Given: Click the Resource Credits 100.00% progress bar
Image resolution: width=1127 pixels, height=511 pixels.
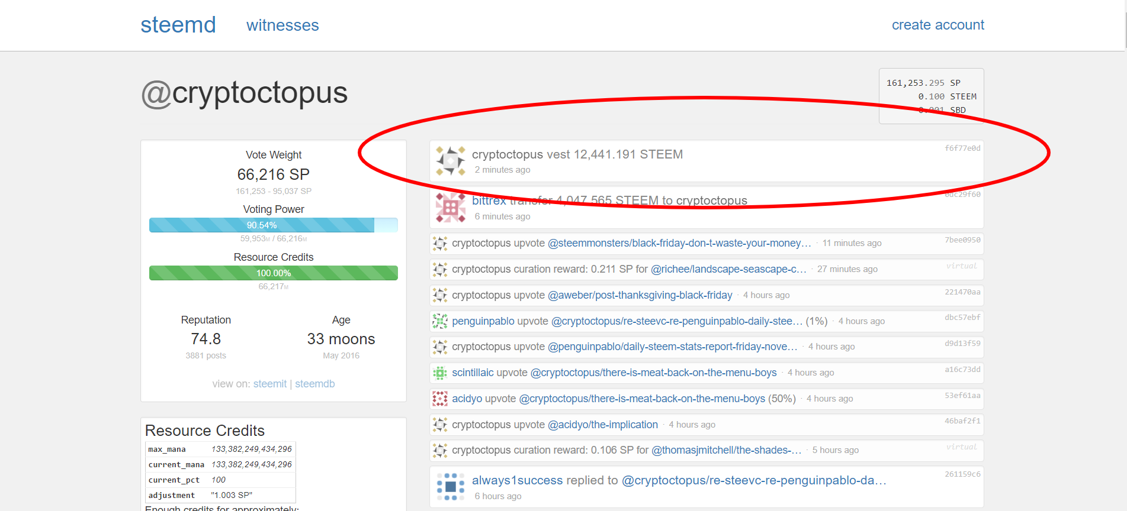Looking at the screenshot, I should coord(274,273).
